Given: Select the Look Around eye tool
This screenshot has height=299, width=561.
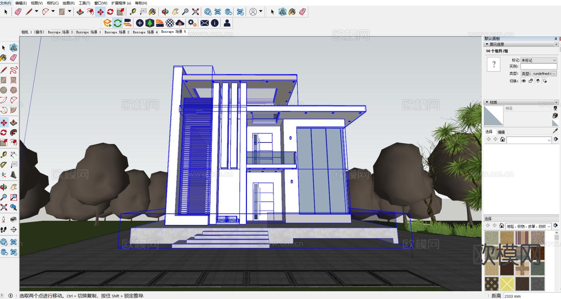Looking at the screenshot, I should tap(13, 220).
